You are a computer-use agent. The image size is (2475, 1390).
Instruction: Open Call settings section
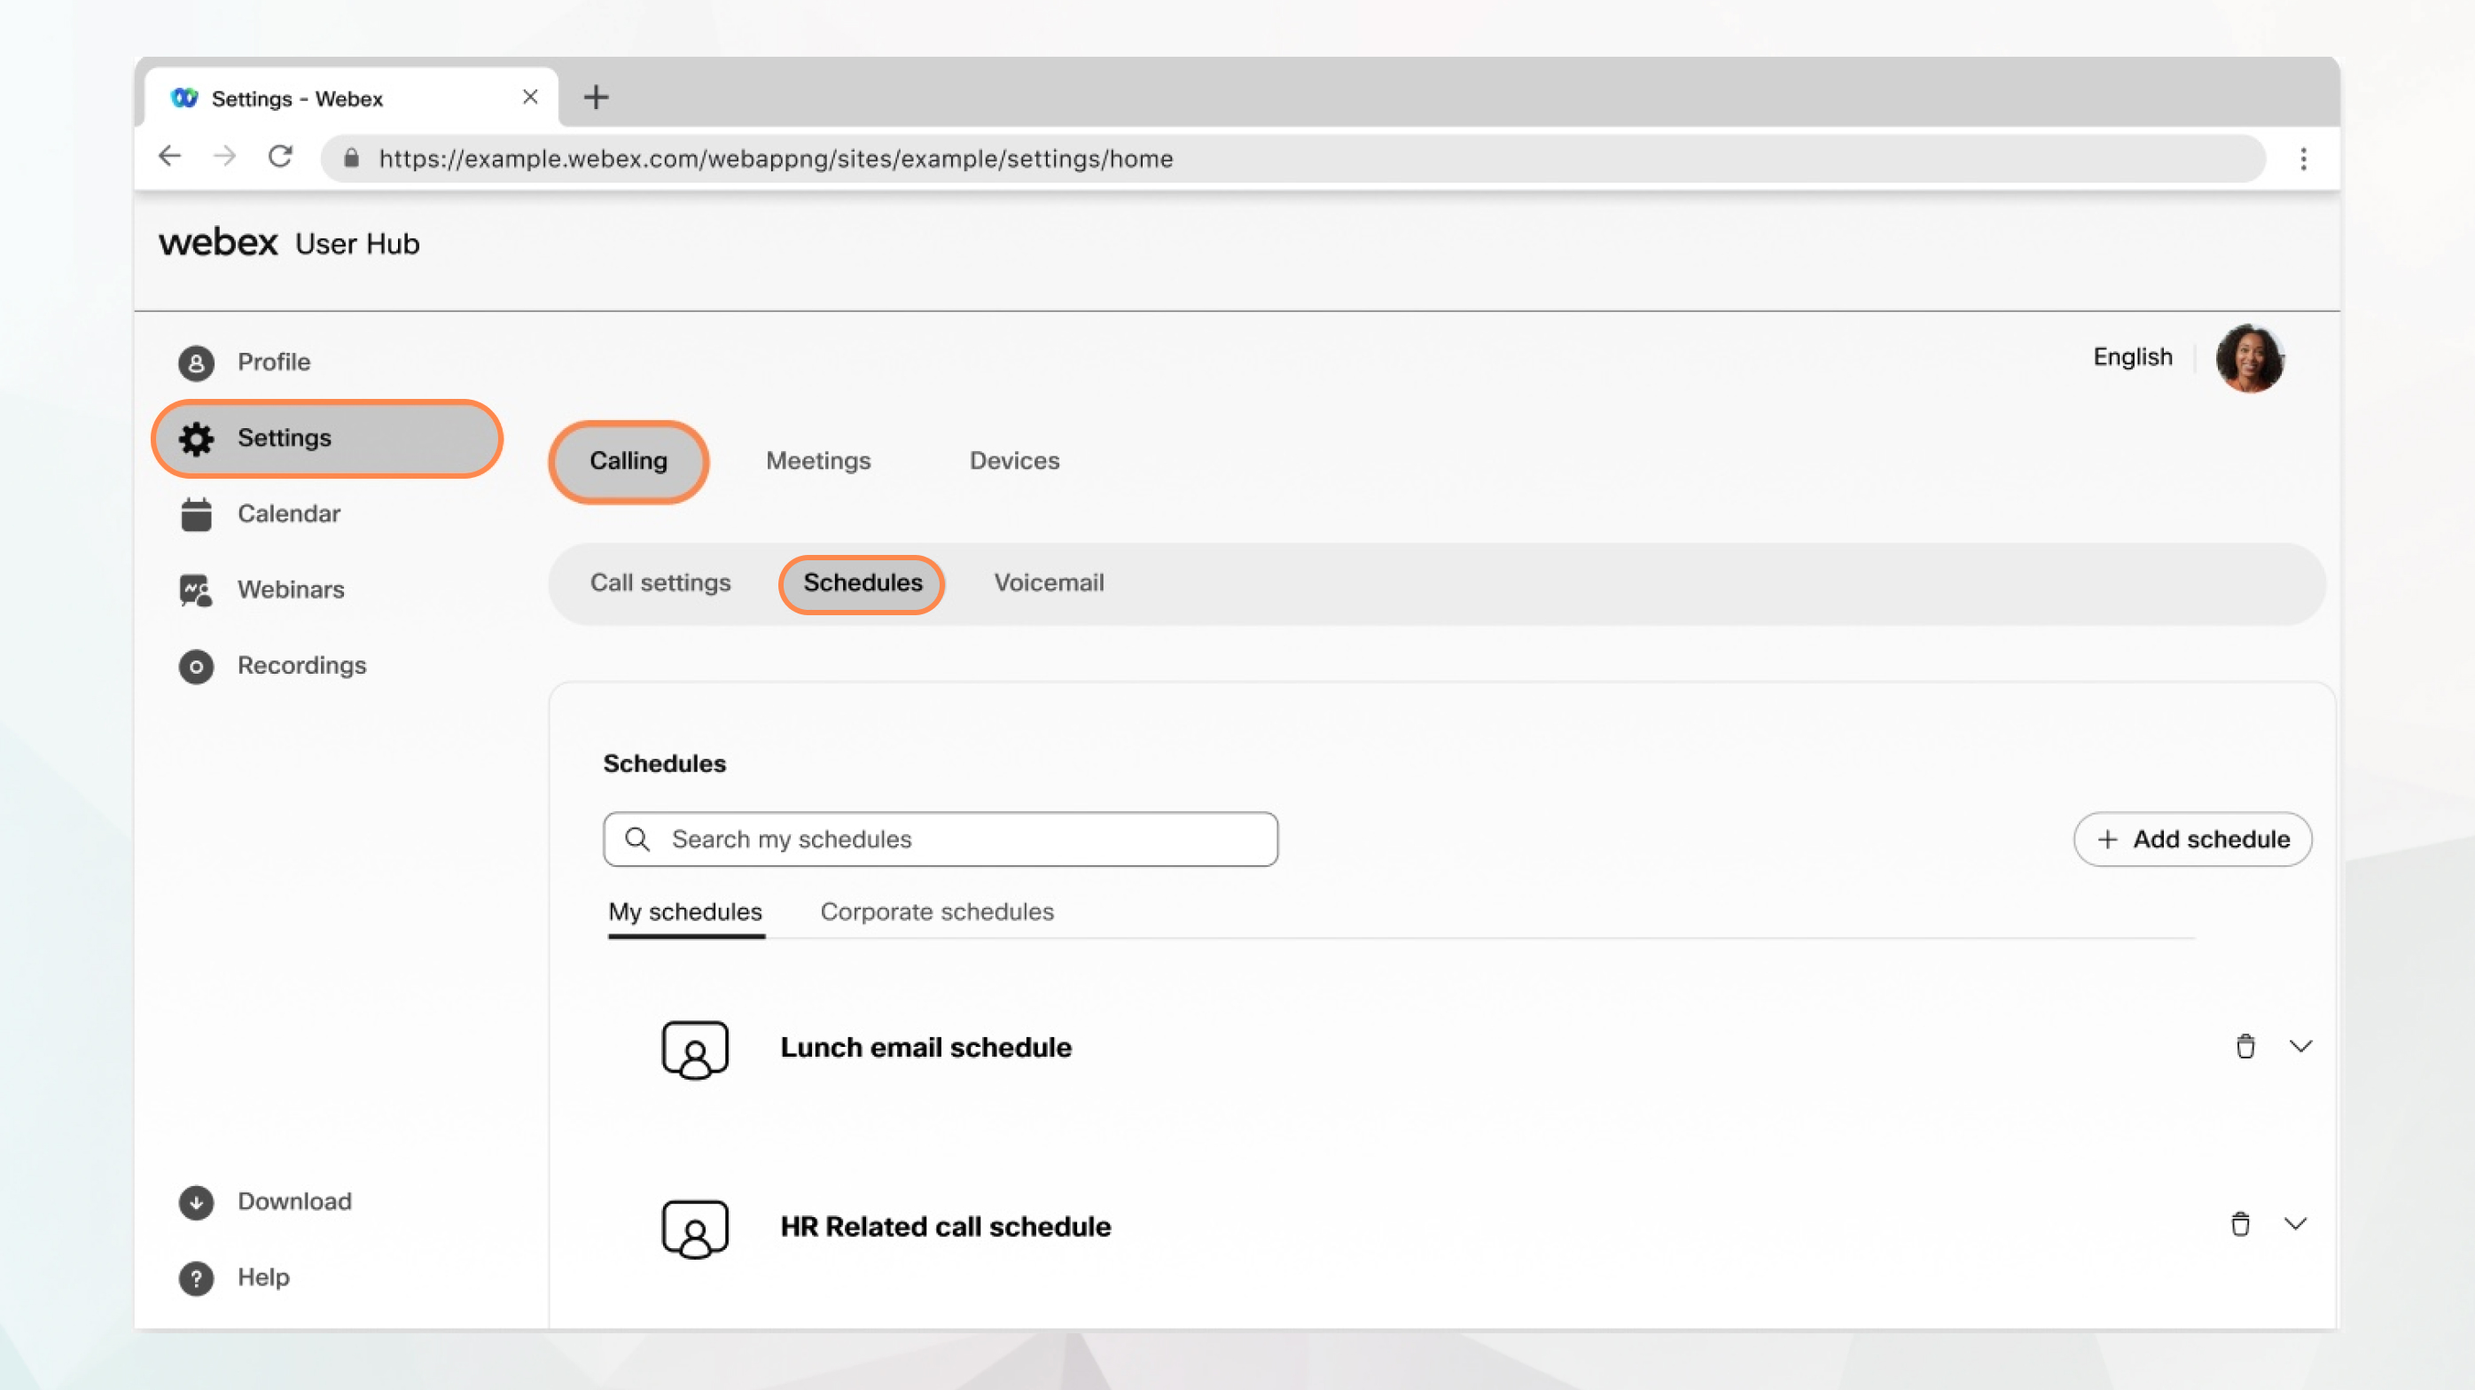point(660,582)
